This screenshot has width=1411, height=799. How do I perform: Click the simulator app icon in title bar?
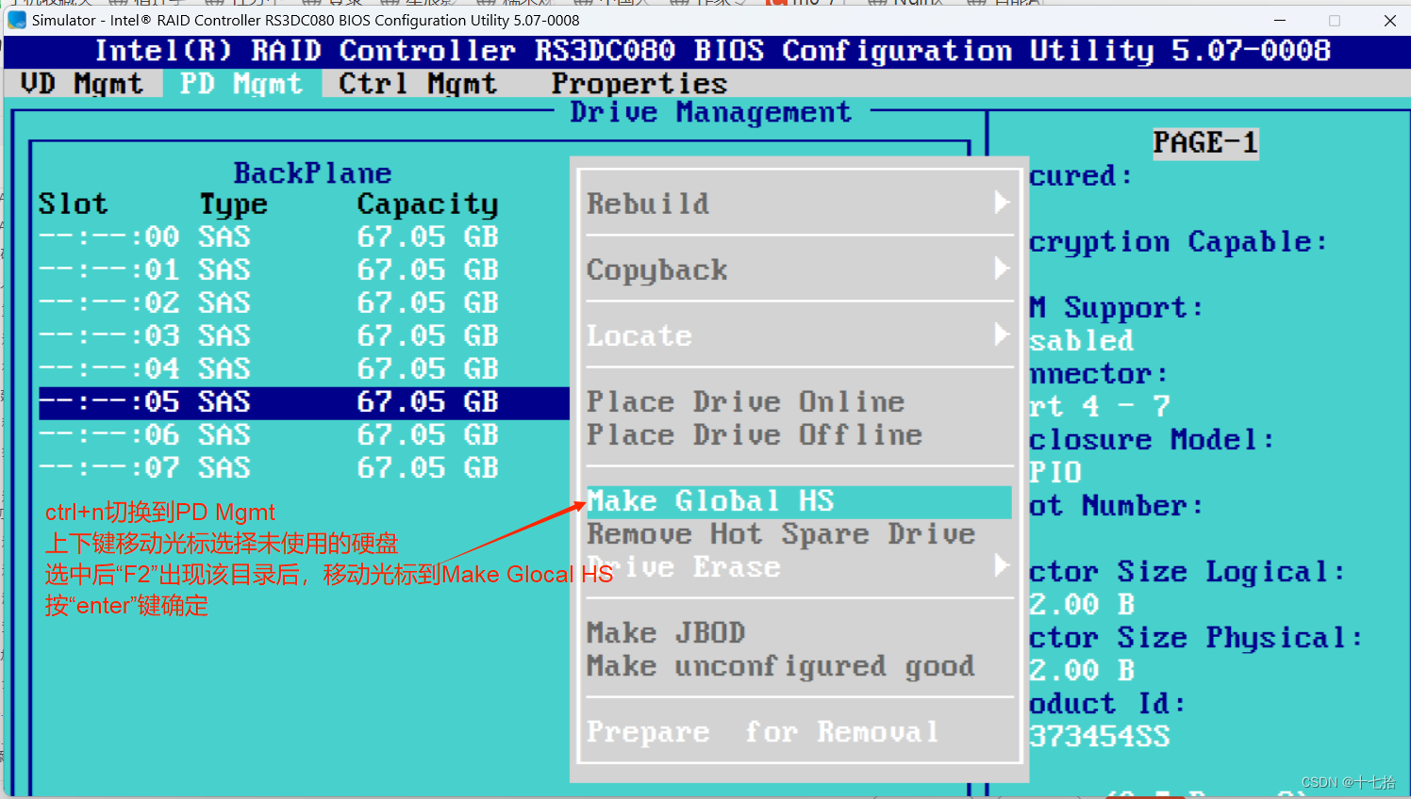pyautogui.click(x=17, y=20)
